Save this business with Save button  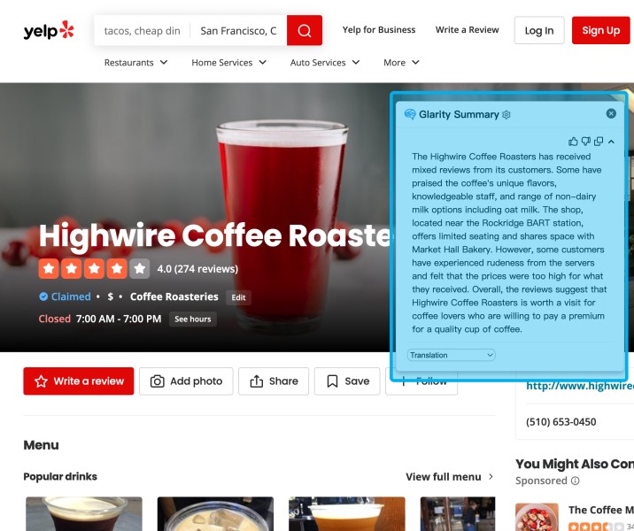click(x=347, y=381)
